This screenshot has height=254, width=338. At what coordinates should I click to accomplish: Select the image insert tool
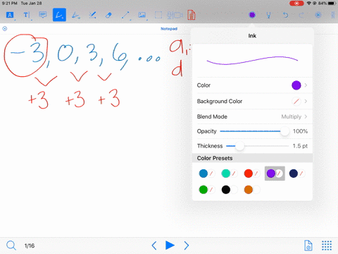point(142,16)
